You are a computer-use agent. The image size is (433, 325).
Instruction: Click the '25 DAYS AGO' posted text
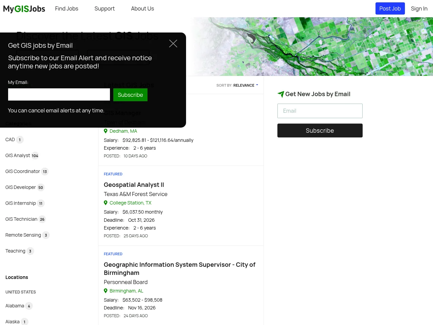click(136, 236)
